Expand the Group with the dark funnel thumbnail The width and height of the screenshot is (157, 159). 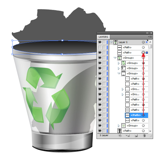coord(119,68)
